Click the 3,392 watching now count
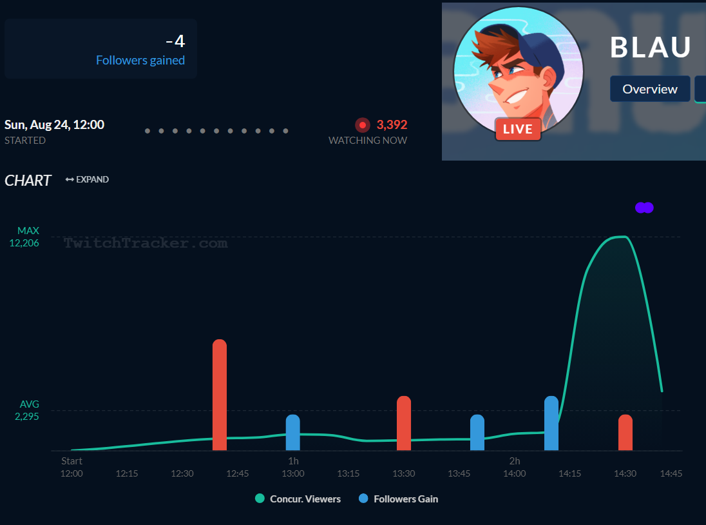This screenshot has width=706, height=525. pyautogui.click(x=392, y=125)
